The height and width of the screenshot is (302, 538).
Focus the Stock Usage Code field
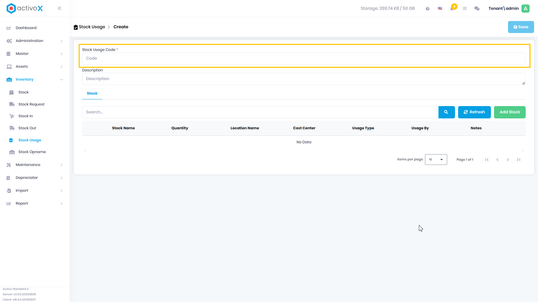pos(304,58)
